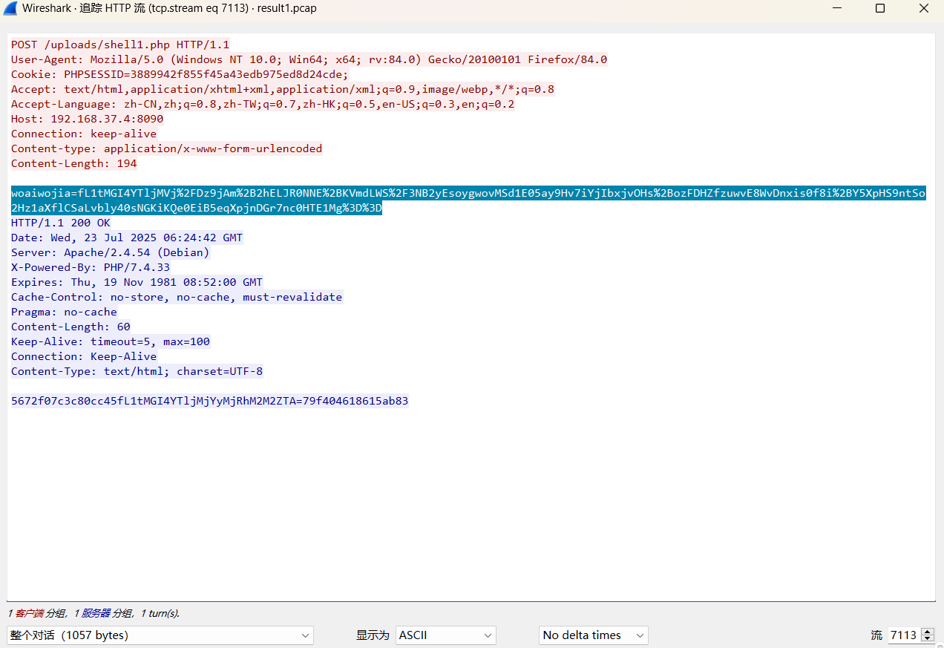Open the ASCII display format dropdown
944x648 pixels.
[446, 635]
